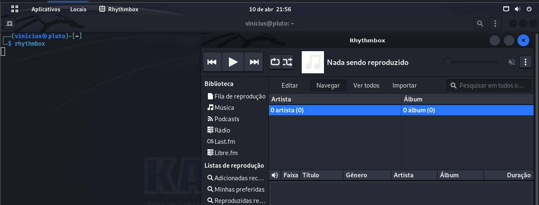Click the Pesquisar search field
This screenshot has width=539, height=205.
click(491, 86)
